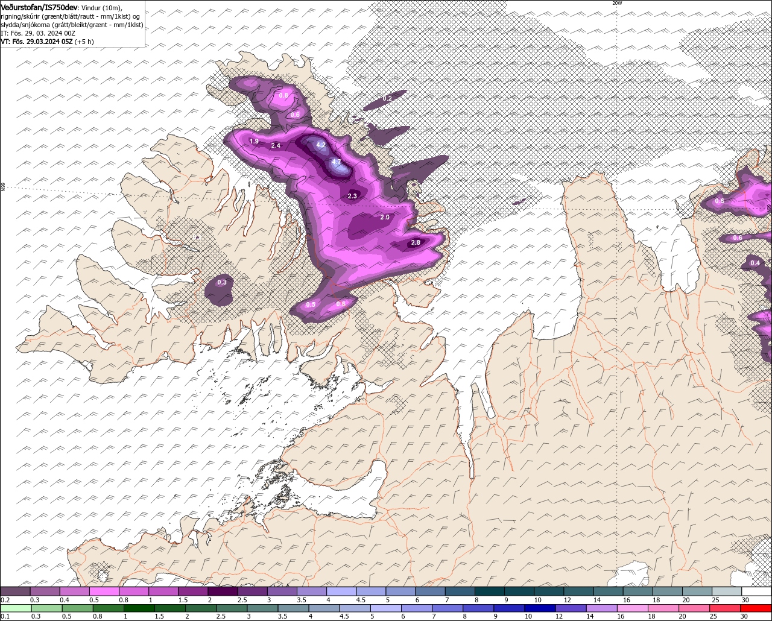Click the 4.7 precipitation maximum label
The image size is (772, 621).
(336, 162)
